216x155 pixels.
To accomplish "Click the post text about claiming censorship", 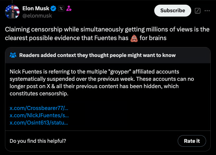I will pyautogui.click(x=99, y=29).
